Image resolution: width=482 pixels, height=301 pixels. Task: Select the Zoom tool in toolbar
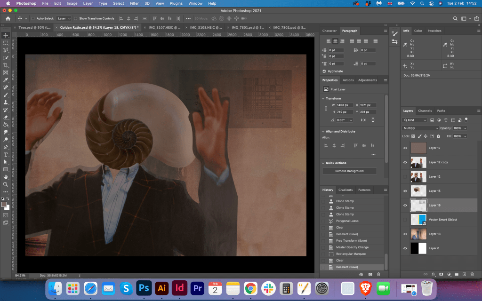pos(6,184)
